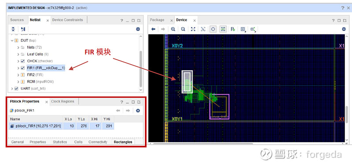
Task: Open the Cells tab in Pblock Properties
Action: (x=78, y=142)
